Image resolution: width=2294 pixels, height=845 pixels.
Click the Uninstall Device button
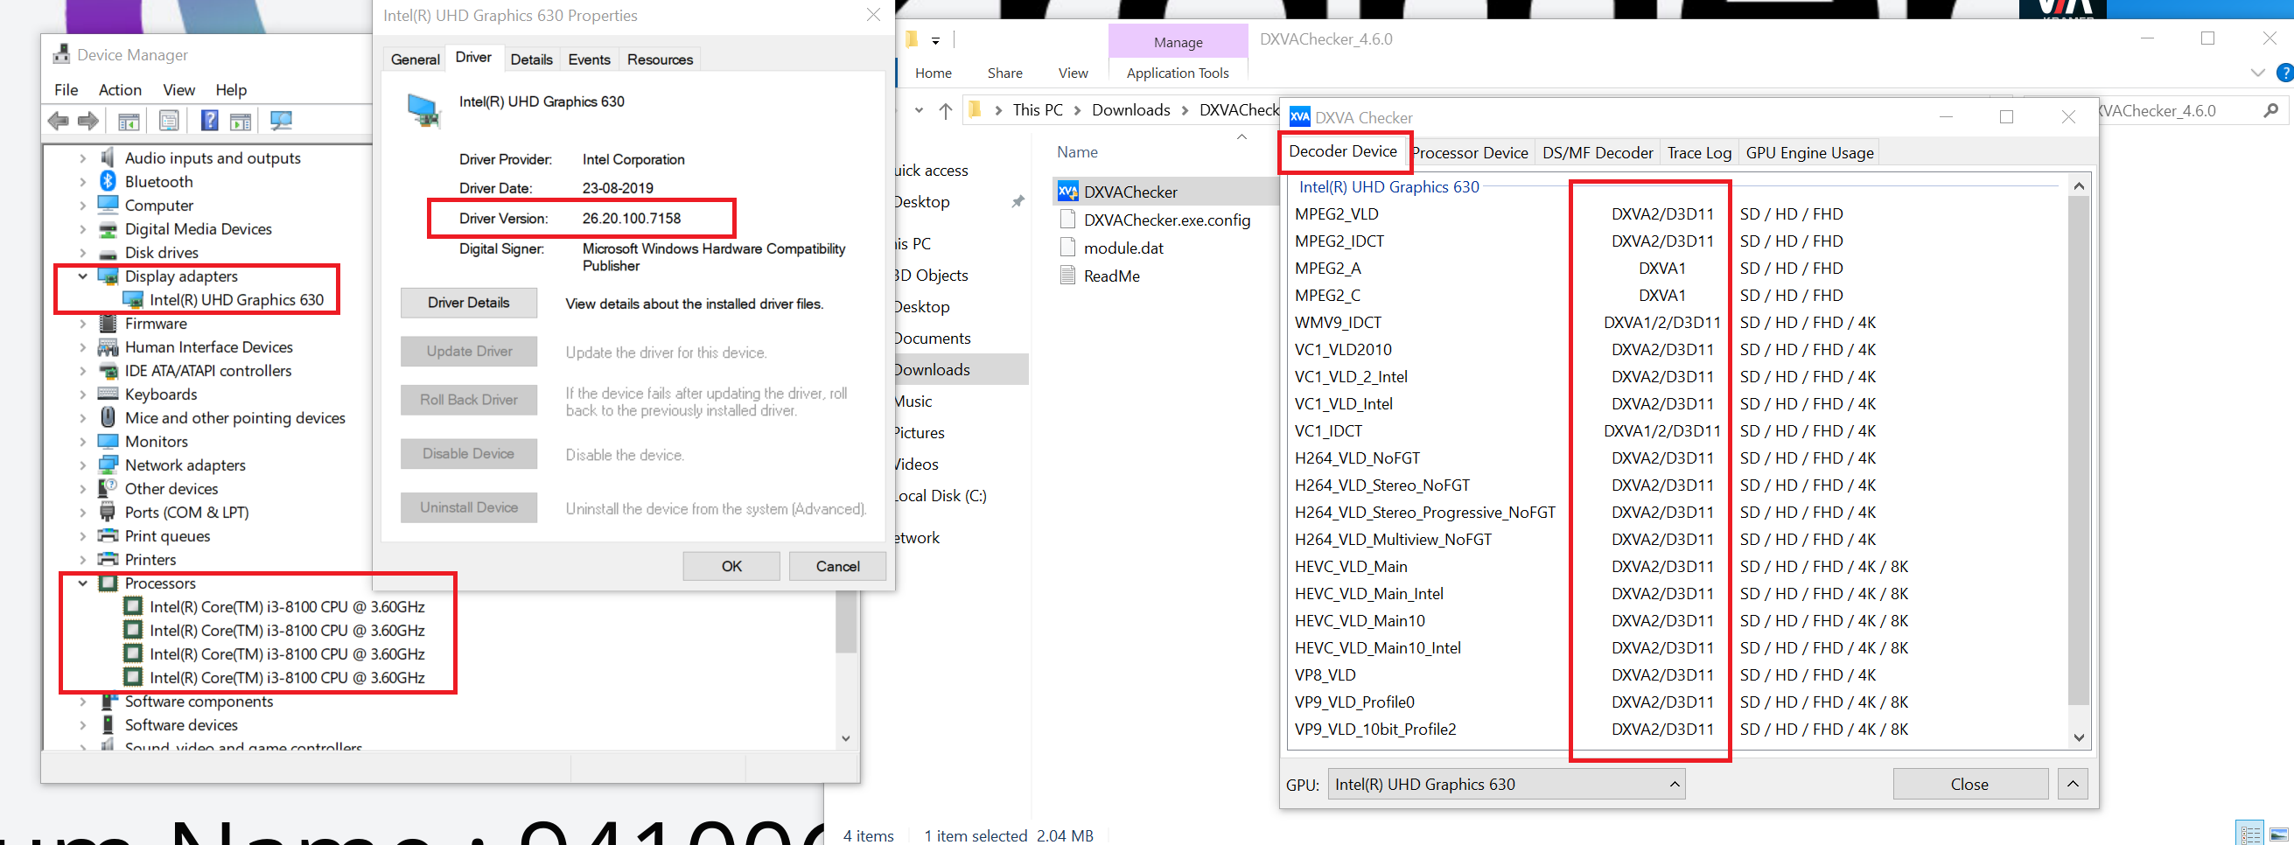coord(468,507)
